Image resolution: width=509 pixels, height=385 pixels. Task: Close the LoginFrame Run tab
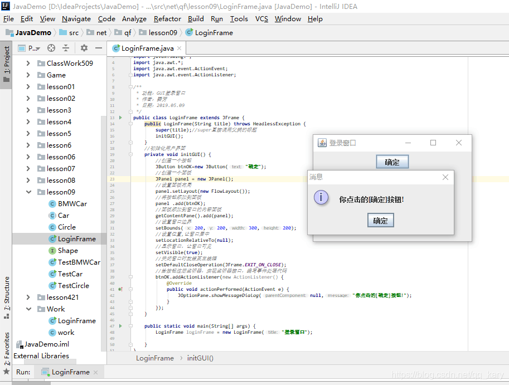pos(95,372)
